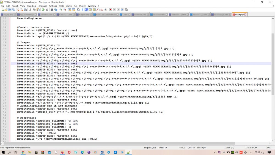Viewport: 275px width, 155px height.
Task: Click the Save All toolbar icon
Action: click(x=14, y=10)
